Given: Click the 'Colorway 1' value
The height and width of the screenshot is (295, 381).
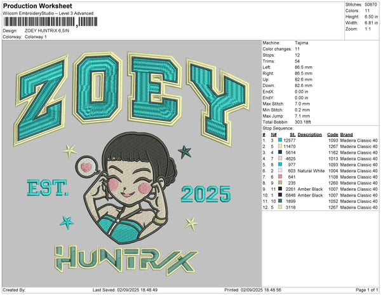Looking at the screenshot, I should click(36, 37).
